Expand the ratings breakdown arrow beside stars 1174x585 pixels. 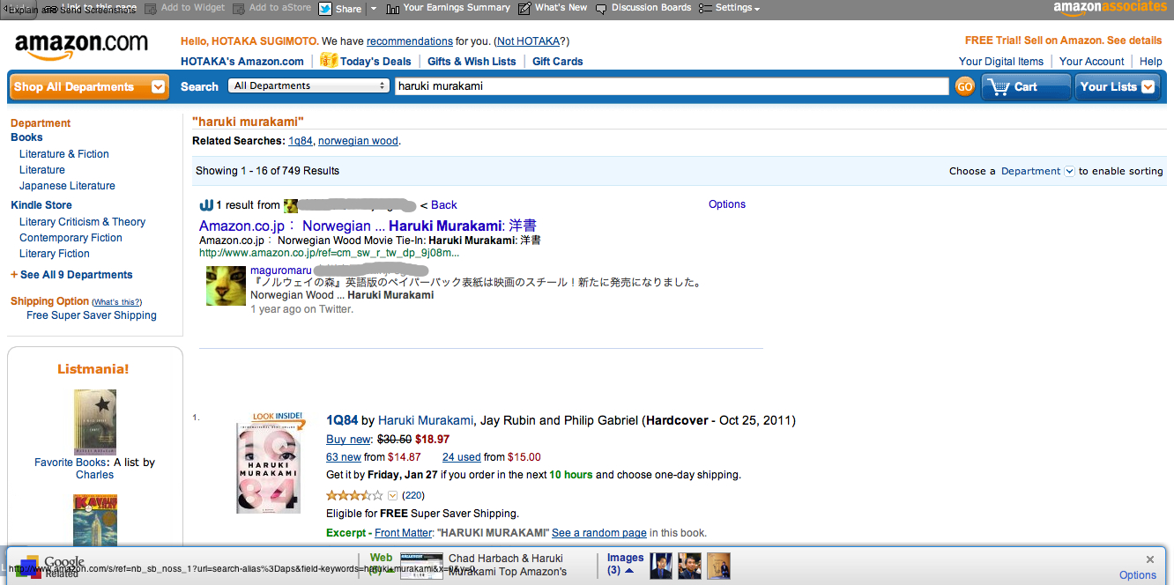[x=393, y=496]
